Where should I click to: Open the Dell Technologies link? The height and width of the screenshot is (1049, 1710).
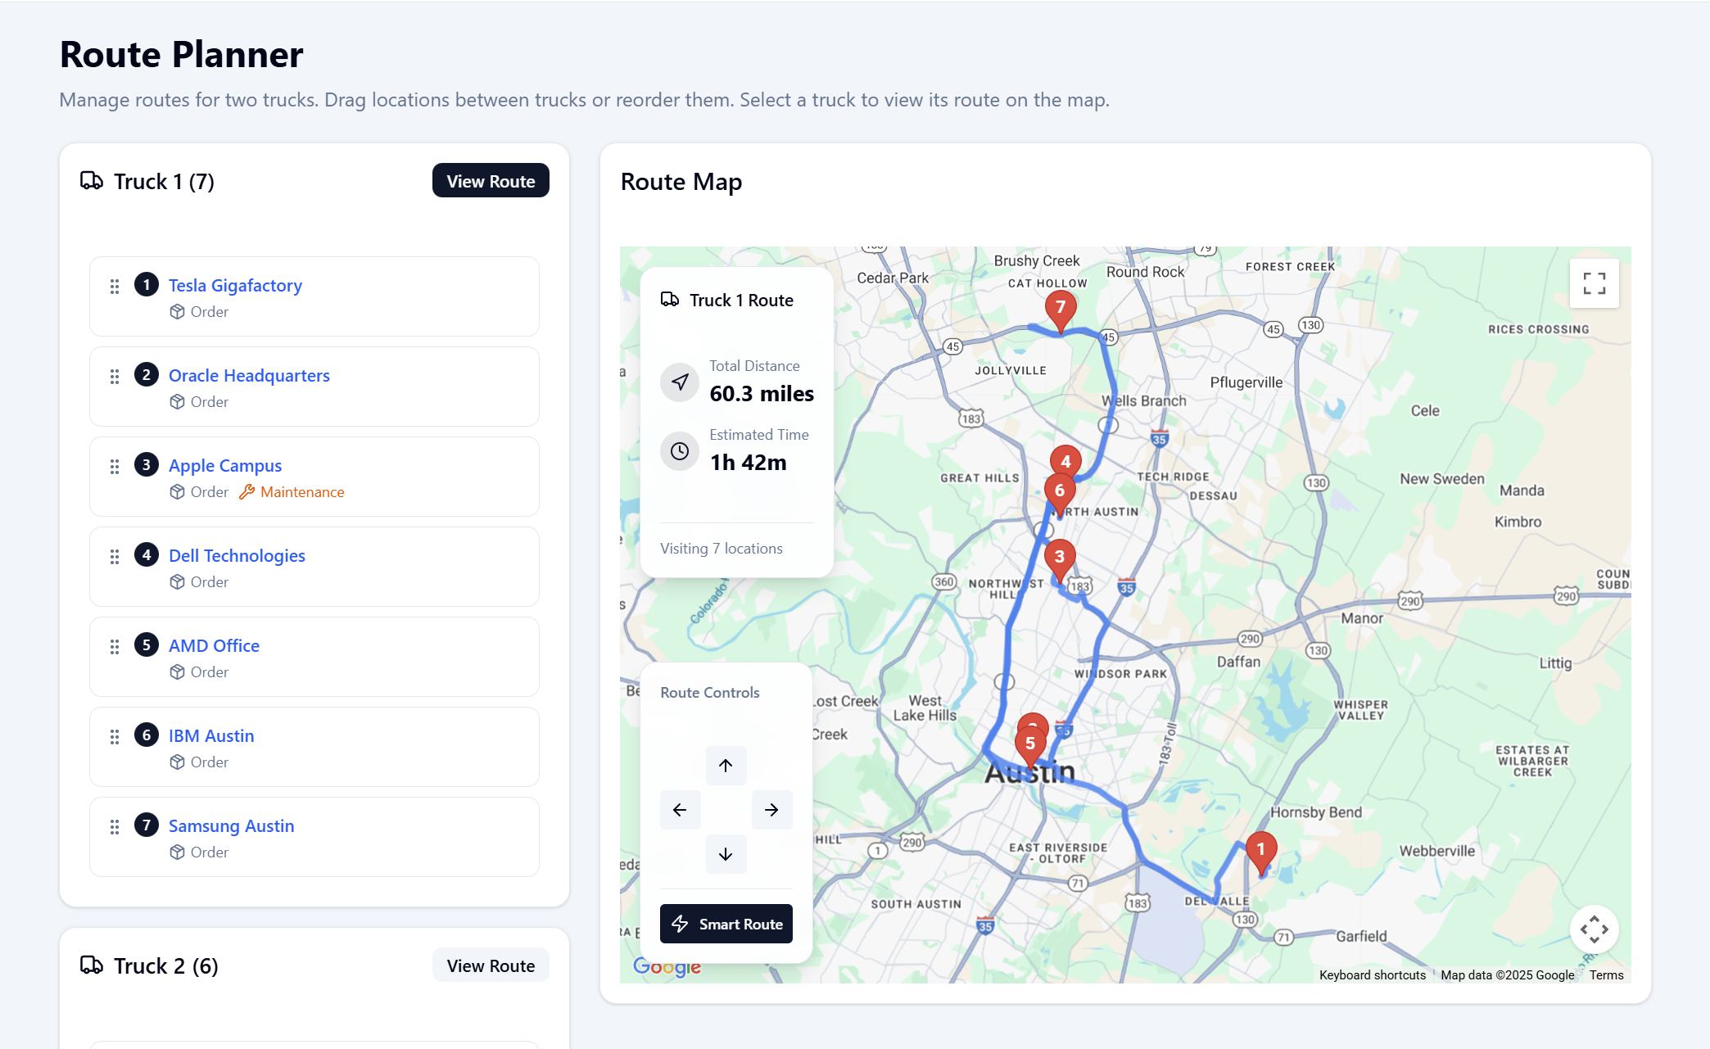point(237,555)
